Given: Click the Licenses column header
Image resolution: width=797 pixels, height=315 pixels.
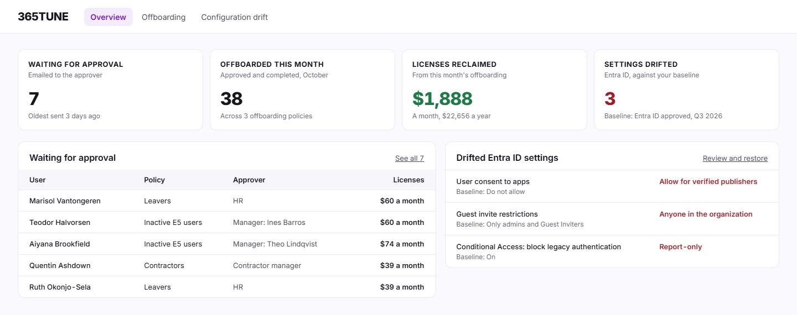Looking at the screenshot, I should tap(408, 180).
